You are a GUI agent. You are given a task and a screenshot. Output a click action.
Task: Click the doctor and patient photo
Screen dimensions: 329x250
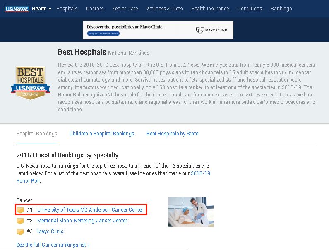pos(191,212)
